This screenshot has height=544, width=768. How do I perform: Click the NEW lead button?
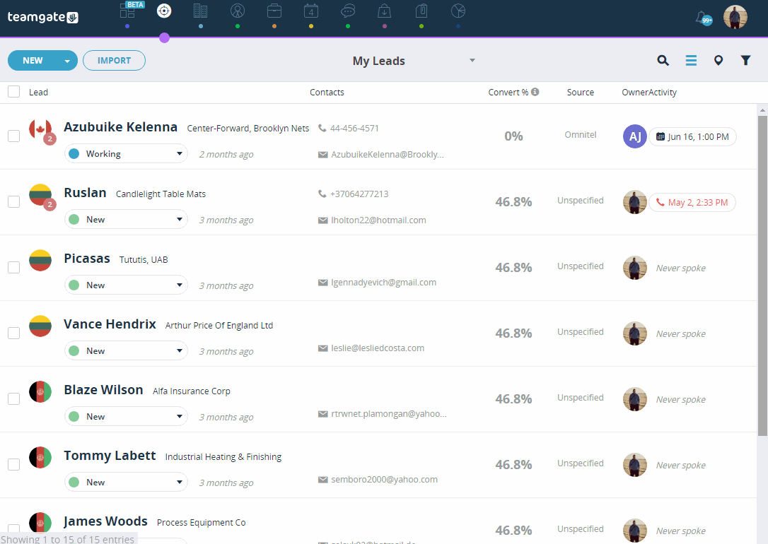click(x=33, y=61)
